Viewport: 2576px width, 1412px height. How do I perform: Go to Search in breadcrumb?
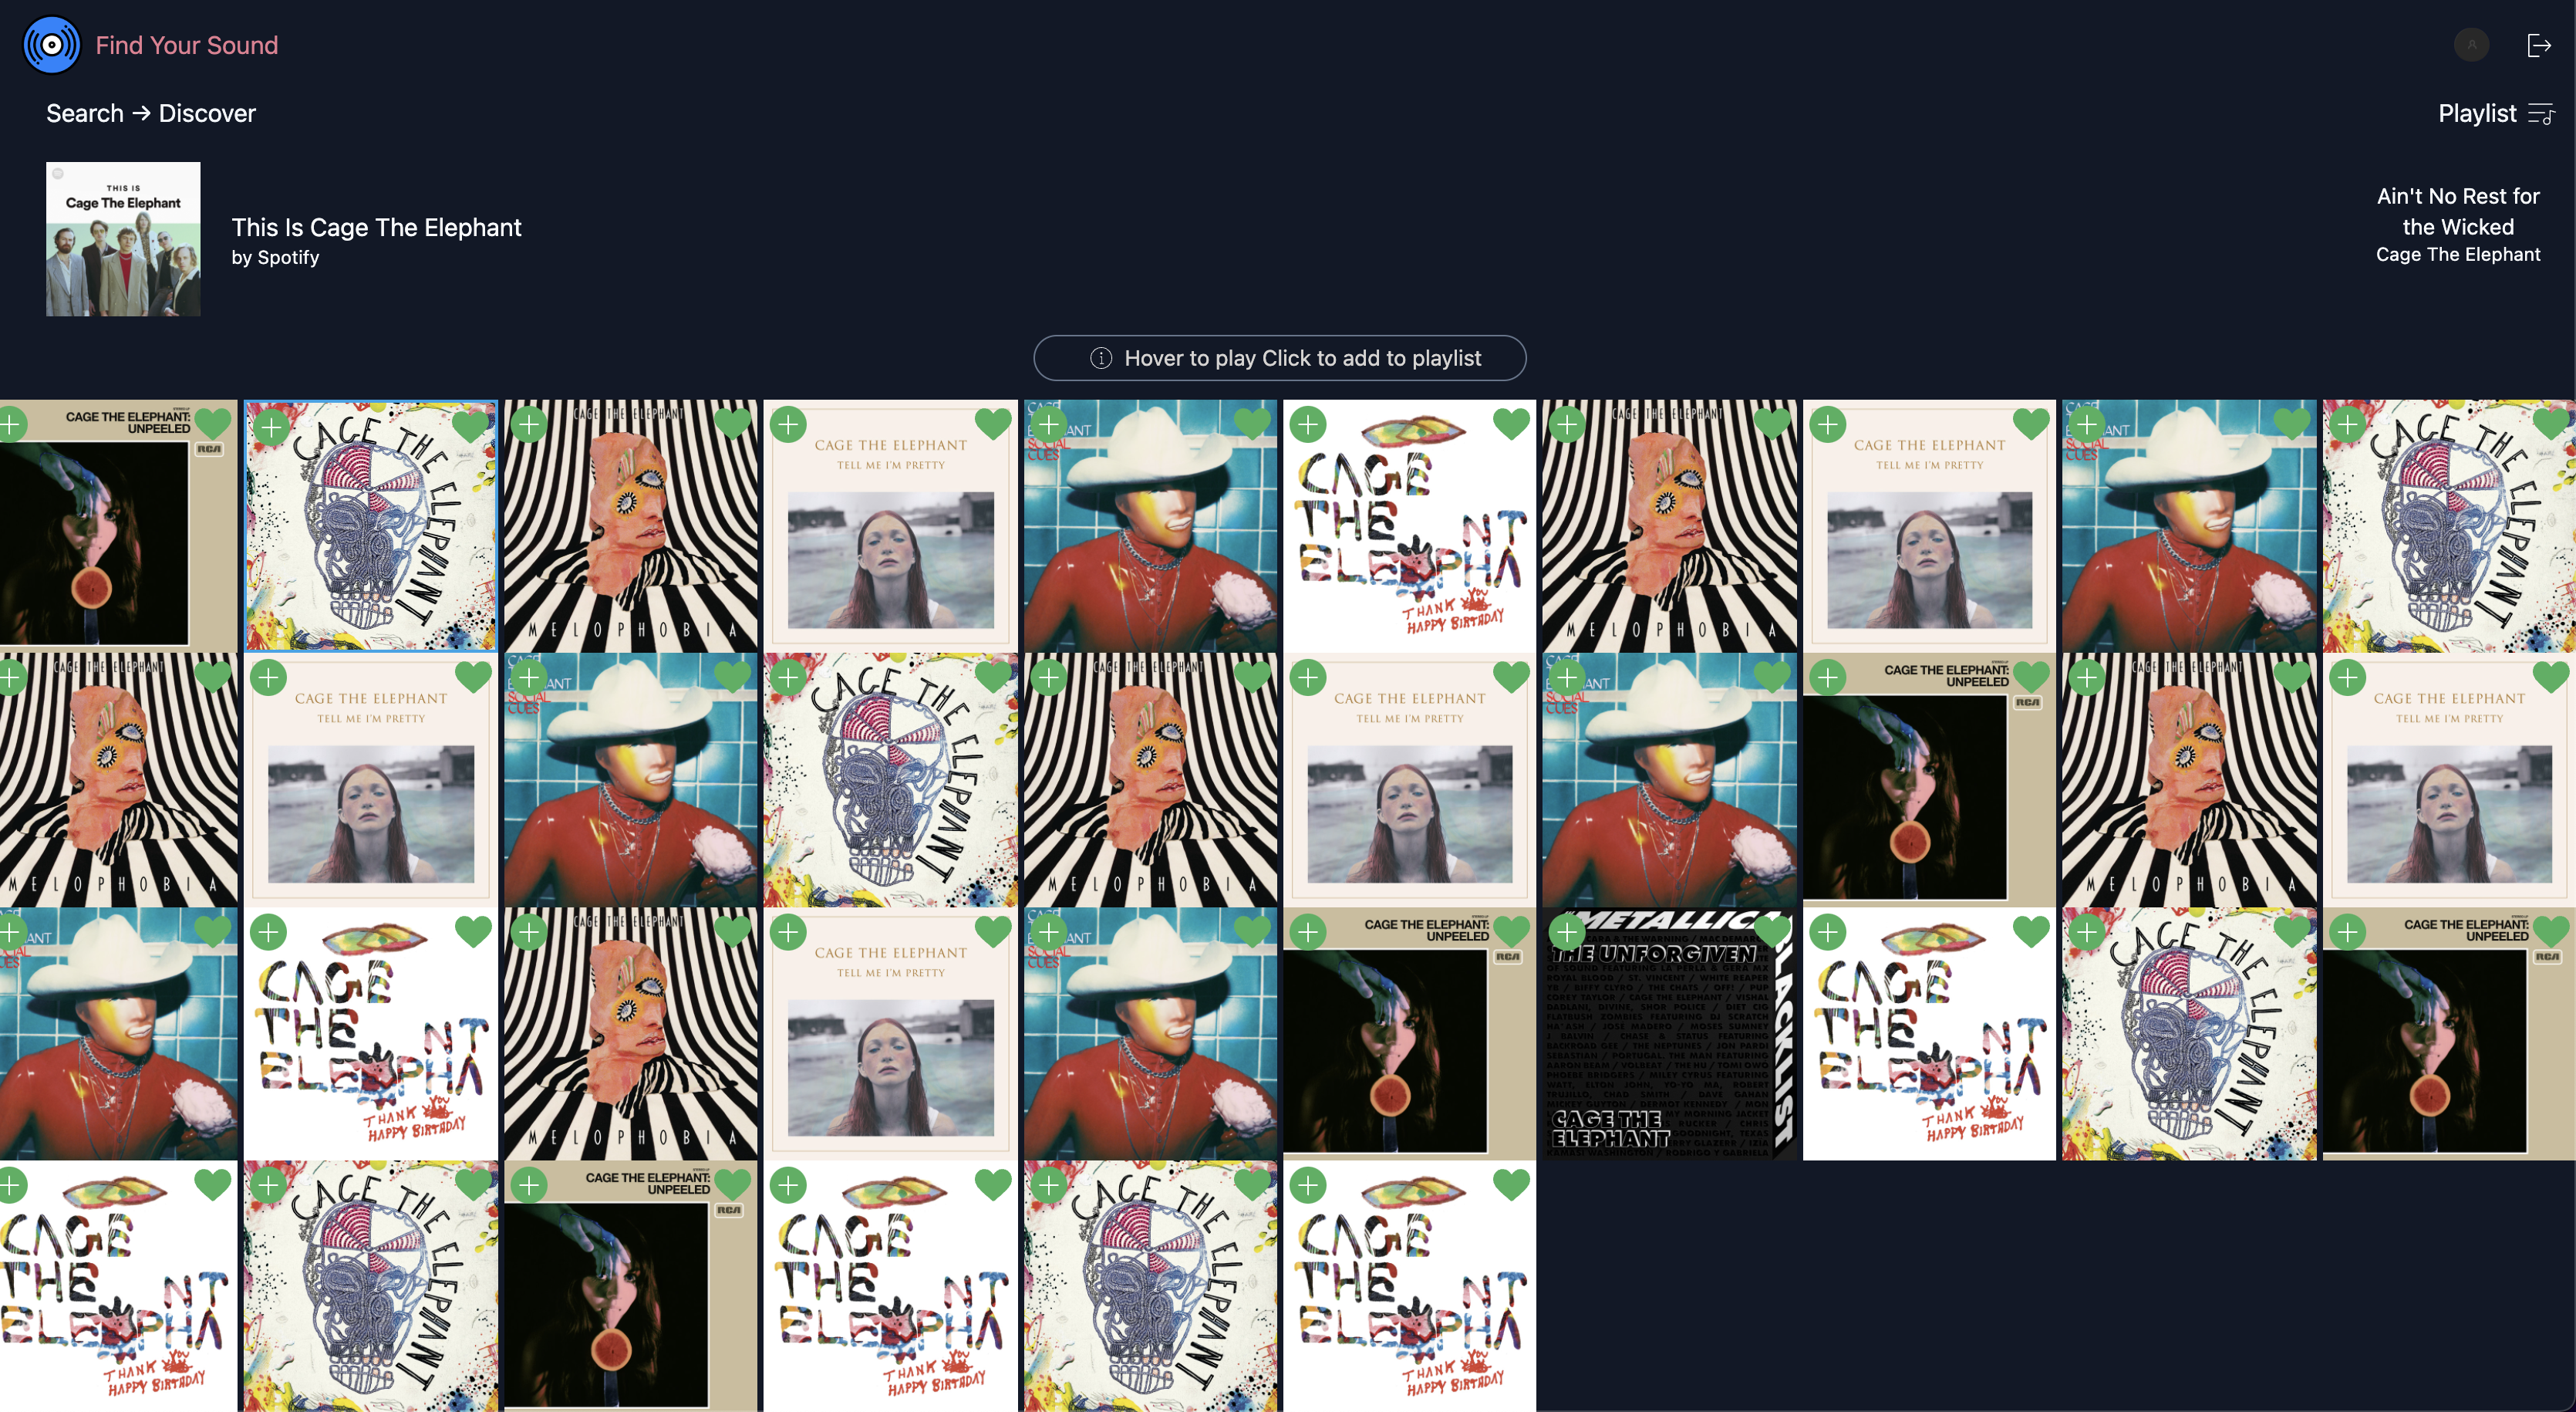click(x=84, y=113)
